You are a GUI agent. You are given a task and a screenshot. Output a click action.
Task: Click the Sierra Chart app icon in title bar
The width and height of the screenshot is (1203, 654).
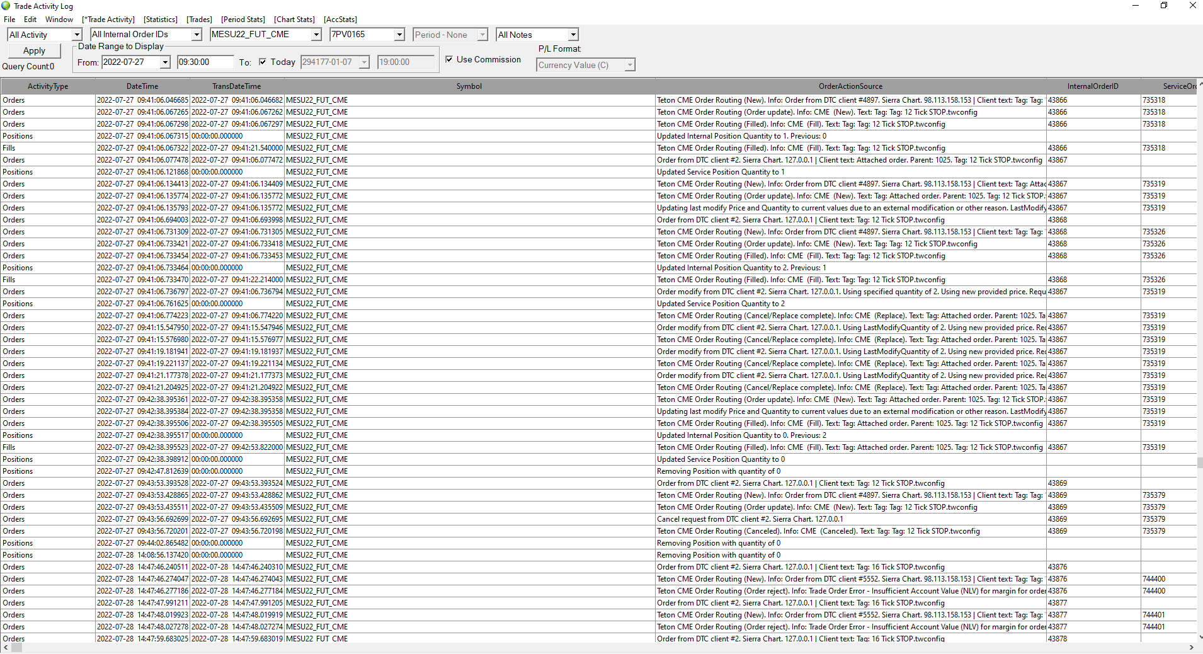pyautogui.click(x=6, y=6)
